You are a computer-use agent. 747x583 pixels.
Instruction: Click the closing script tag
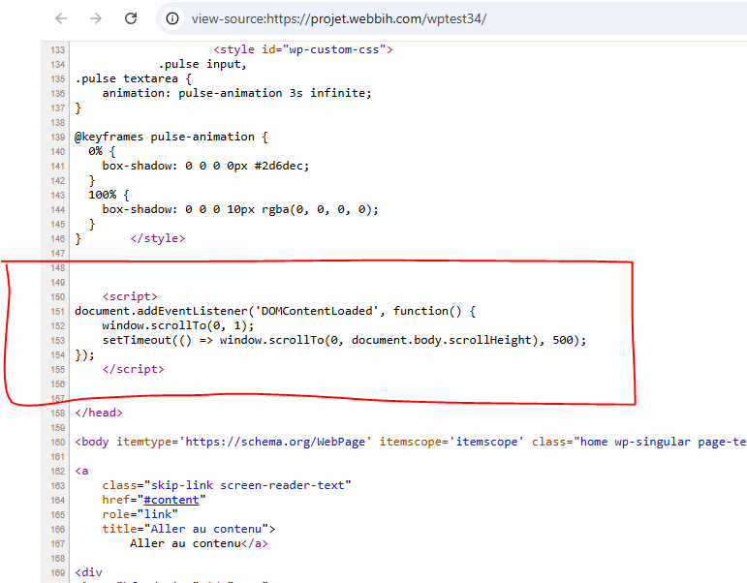pos(133,369)
